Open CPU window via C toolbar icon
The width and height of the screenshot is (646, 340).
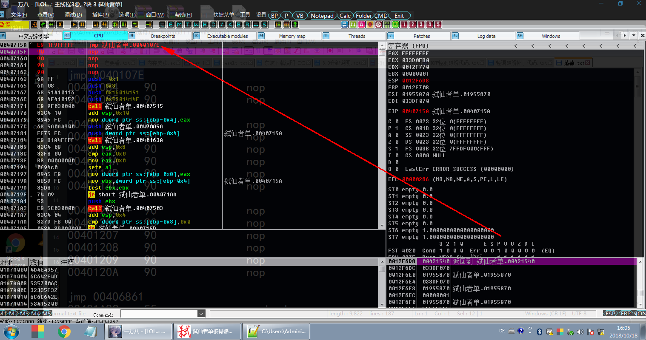213,24
